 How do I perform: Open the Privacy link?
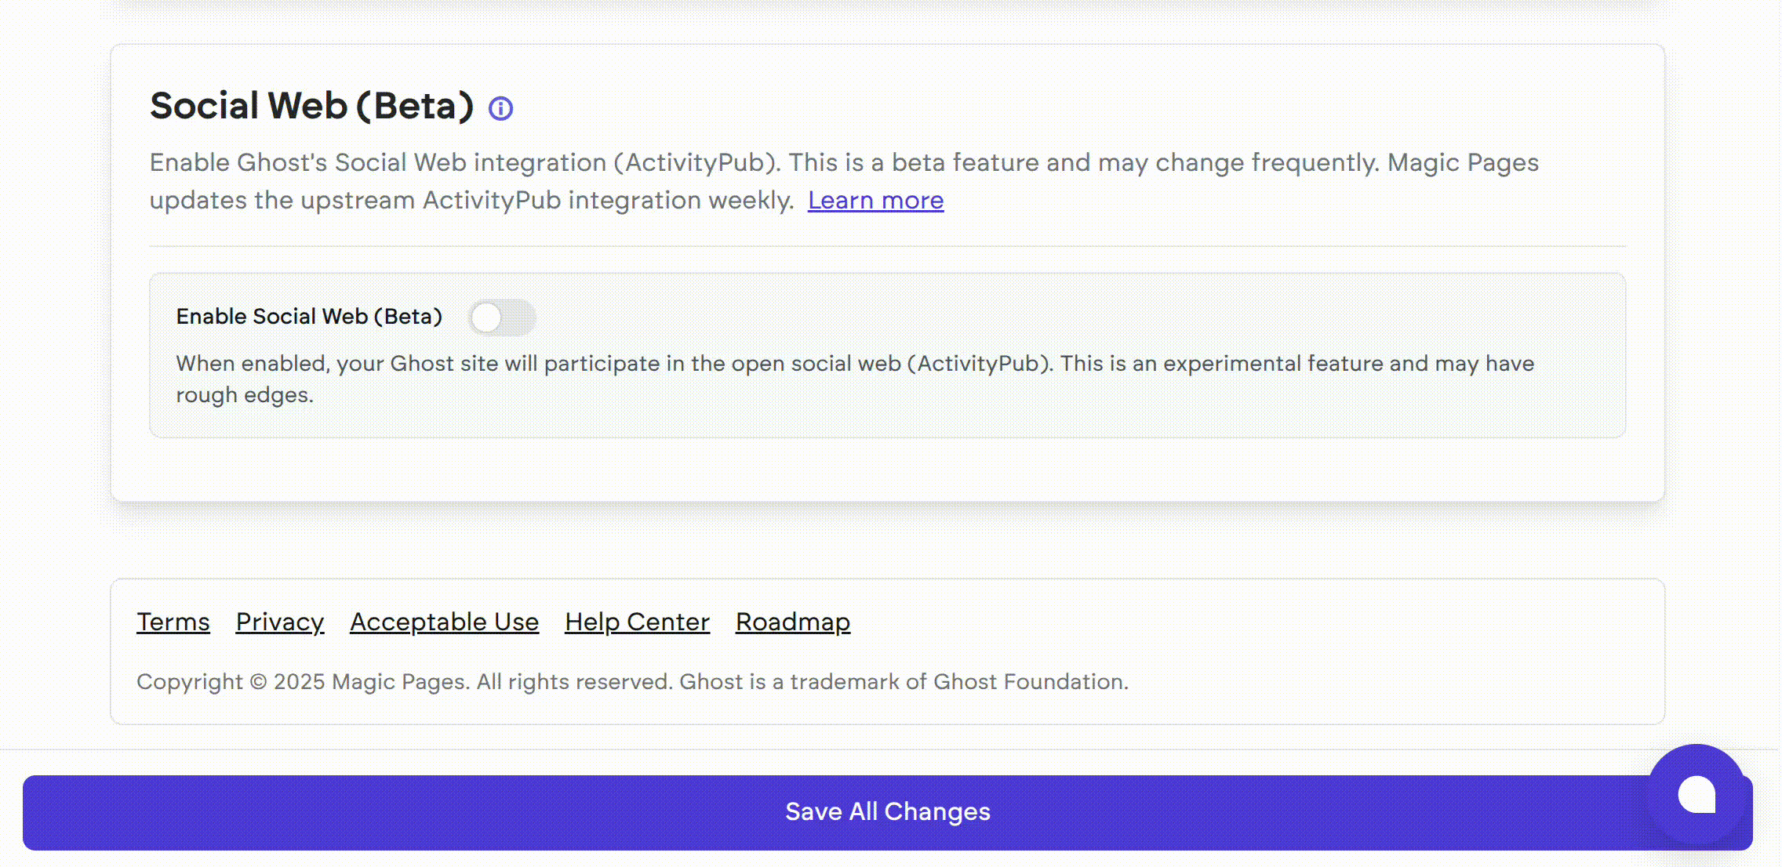tap(280, 622)
